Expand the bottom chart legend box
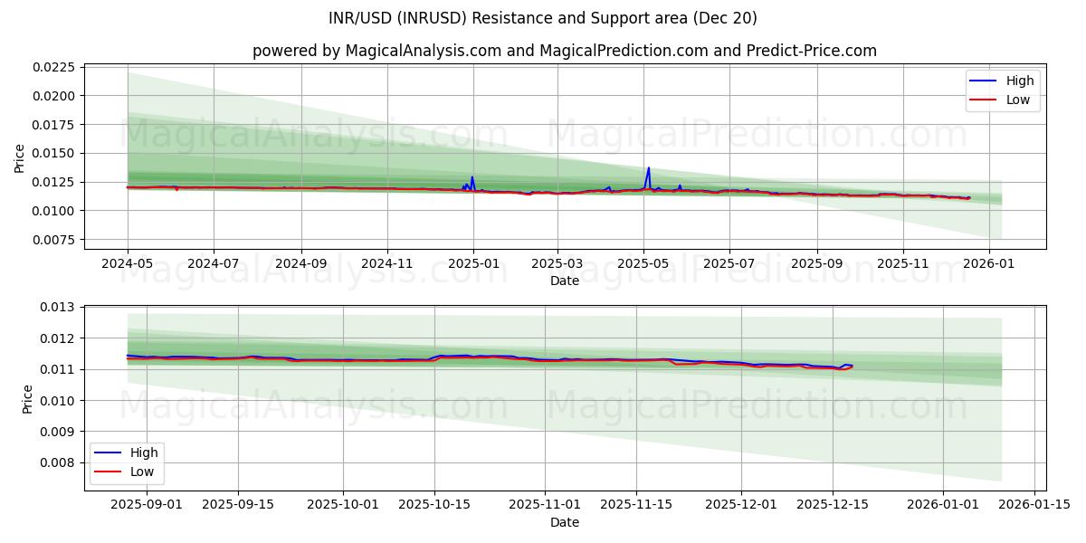Image resolution: width=1086 pixels, height=543 pixels. 128,462
